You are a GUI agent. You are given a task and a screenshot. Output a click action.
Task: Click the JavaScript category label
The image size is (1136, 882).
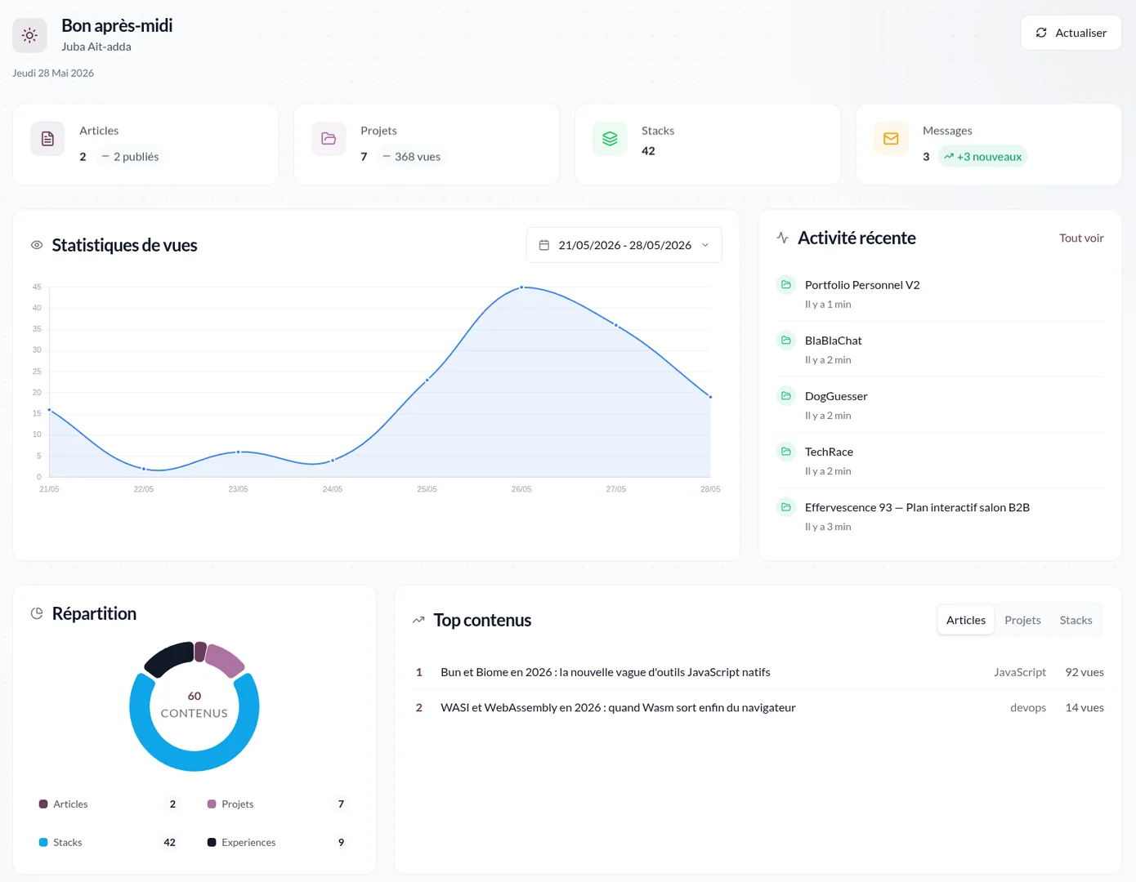pos(1020,672)
